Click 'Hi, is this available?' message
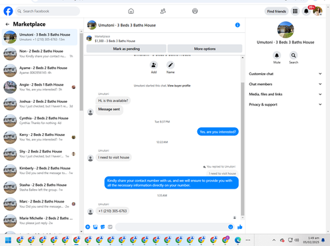Viewport: 330px width, 246px height. (113, 101)
